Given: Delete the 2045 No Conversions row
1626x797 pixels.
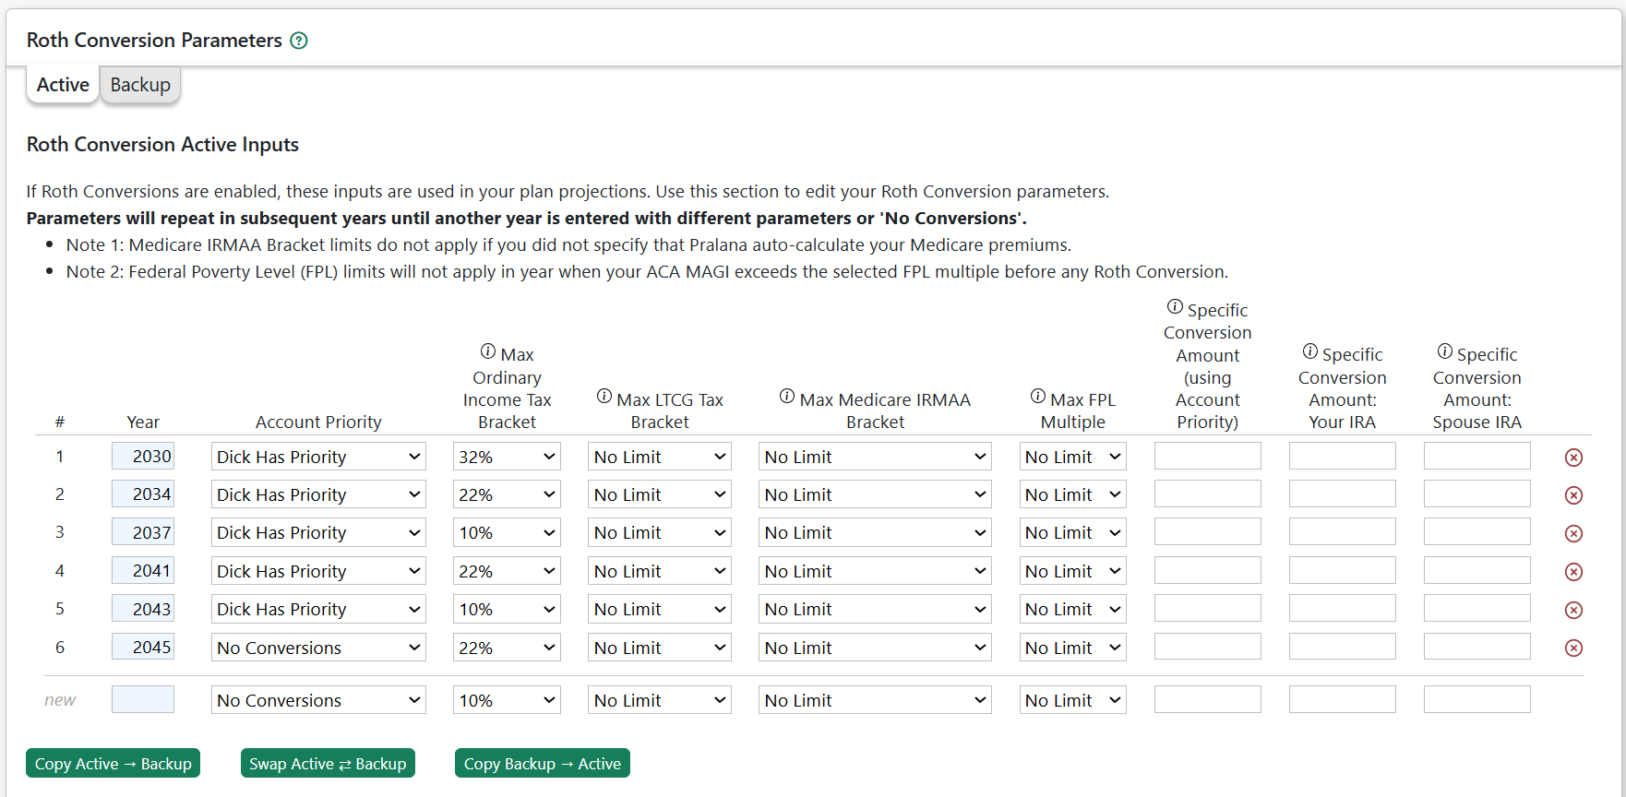Looking at the screenshot, I should pos(1573,648).
